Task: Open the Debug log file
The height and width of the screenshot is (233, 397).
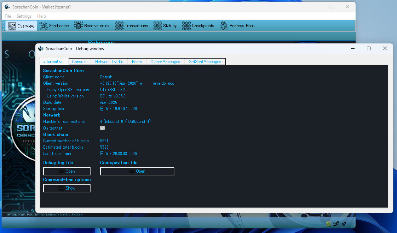Action: [x=67, y=171]
